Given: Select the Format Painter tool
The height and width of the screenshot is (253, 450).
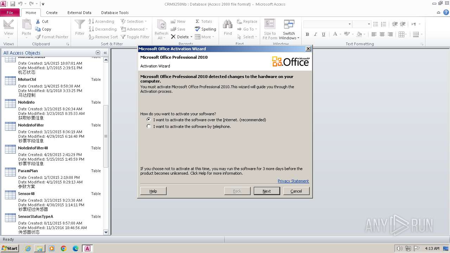Looking at the screenshot, I should click(52, 37).
